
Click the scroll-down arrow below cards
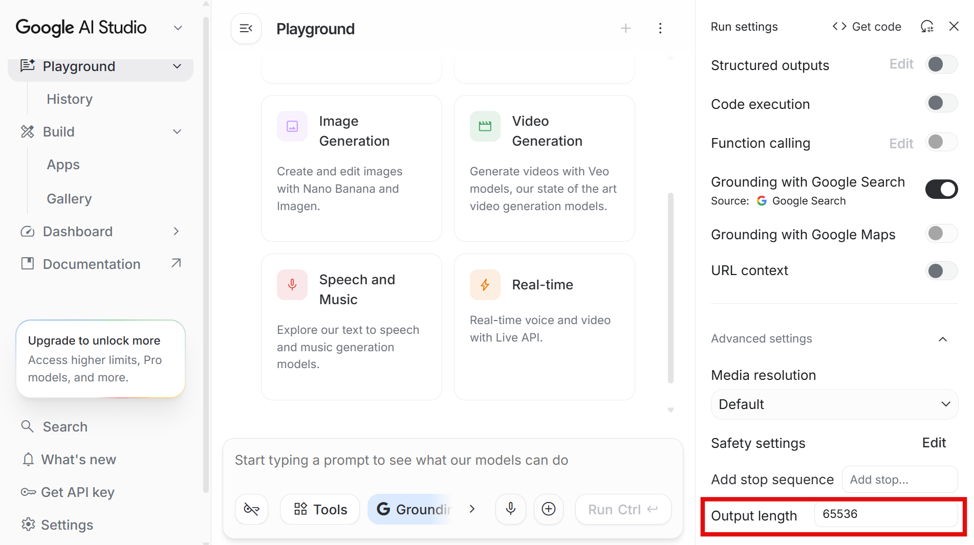tap(670, 410)
